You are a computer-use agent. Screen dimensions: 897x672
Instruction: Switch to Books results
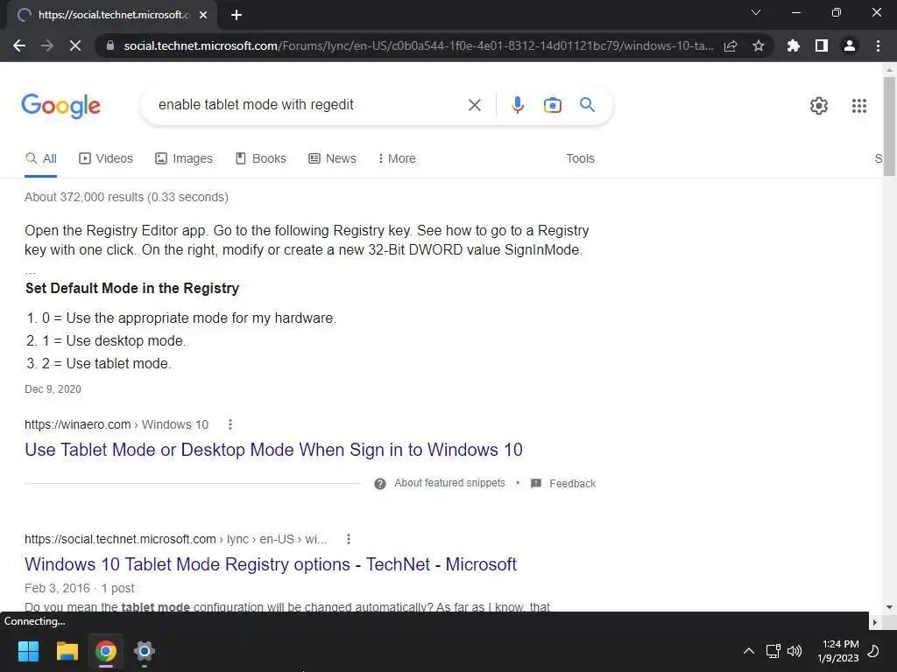point(261,159)
